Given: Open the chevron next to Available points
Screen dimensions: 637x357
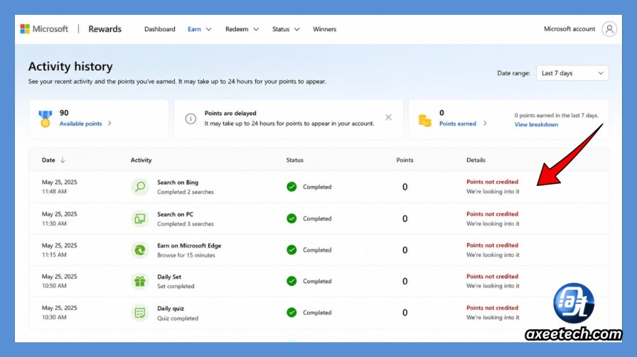Looking at the screenshot, I should (x=109, y=123).
